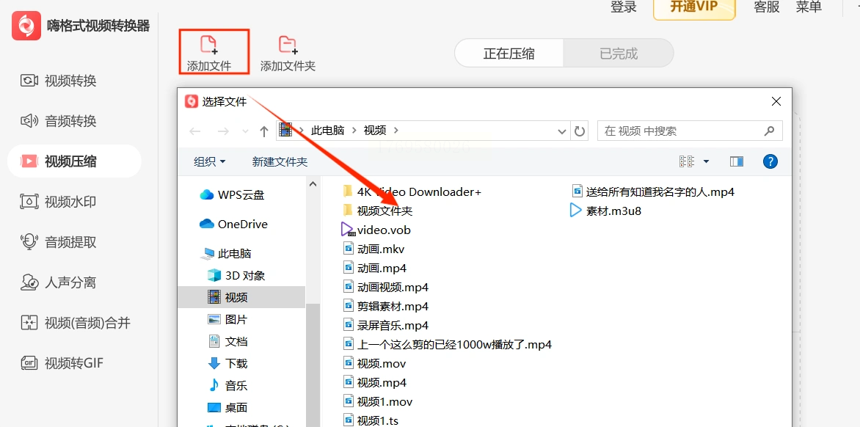Select 3D 对象 in the navigation tree

(236, 275)
